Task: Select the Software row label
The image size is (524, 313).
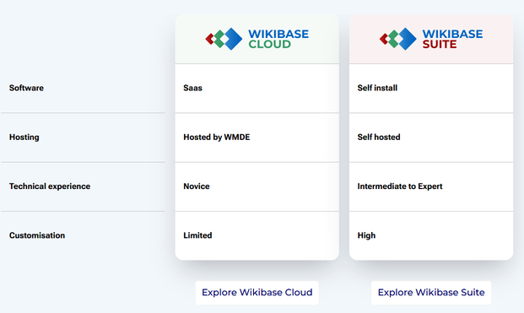Action: click(26, 88)
